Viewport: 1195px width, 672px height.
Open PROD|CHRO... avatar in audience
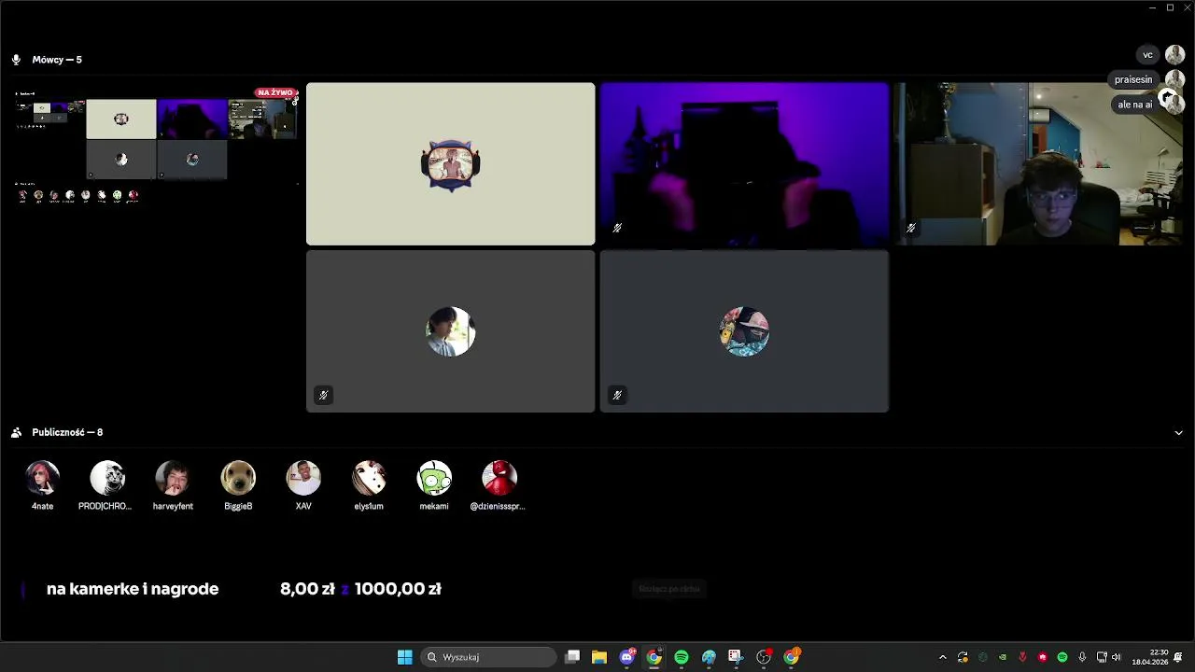click(107, 478)
